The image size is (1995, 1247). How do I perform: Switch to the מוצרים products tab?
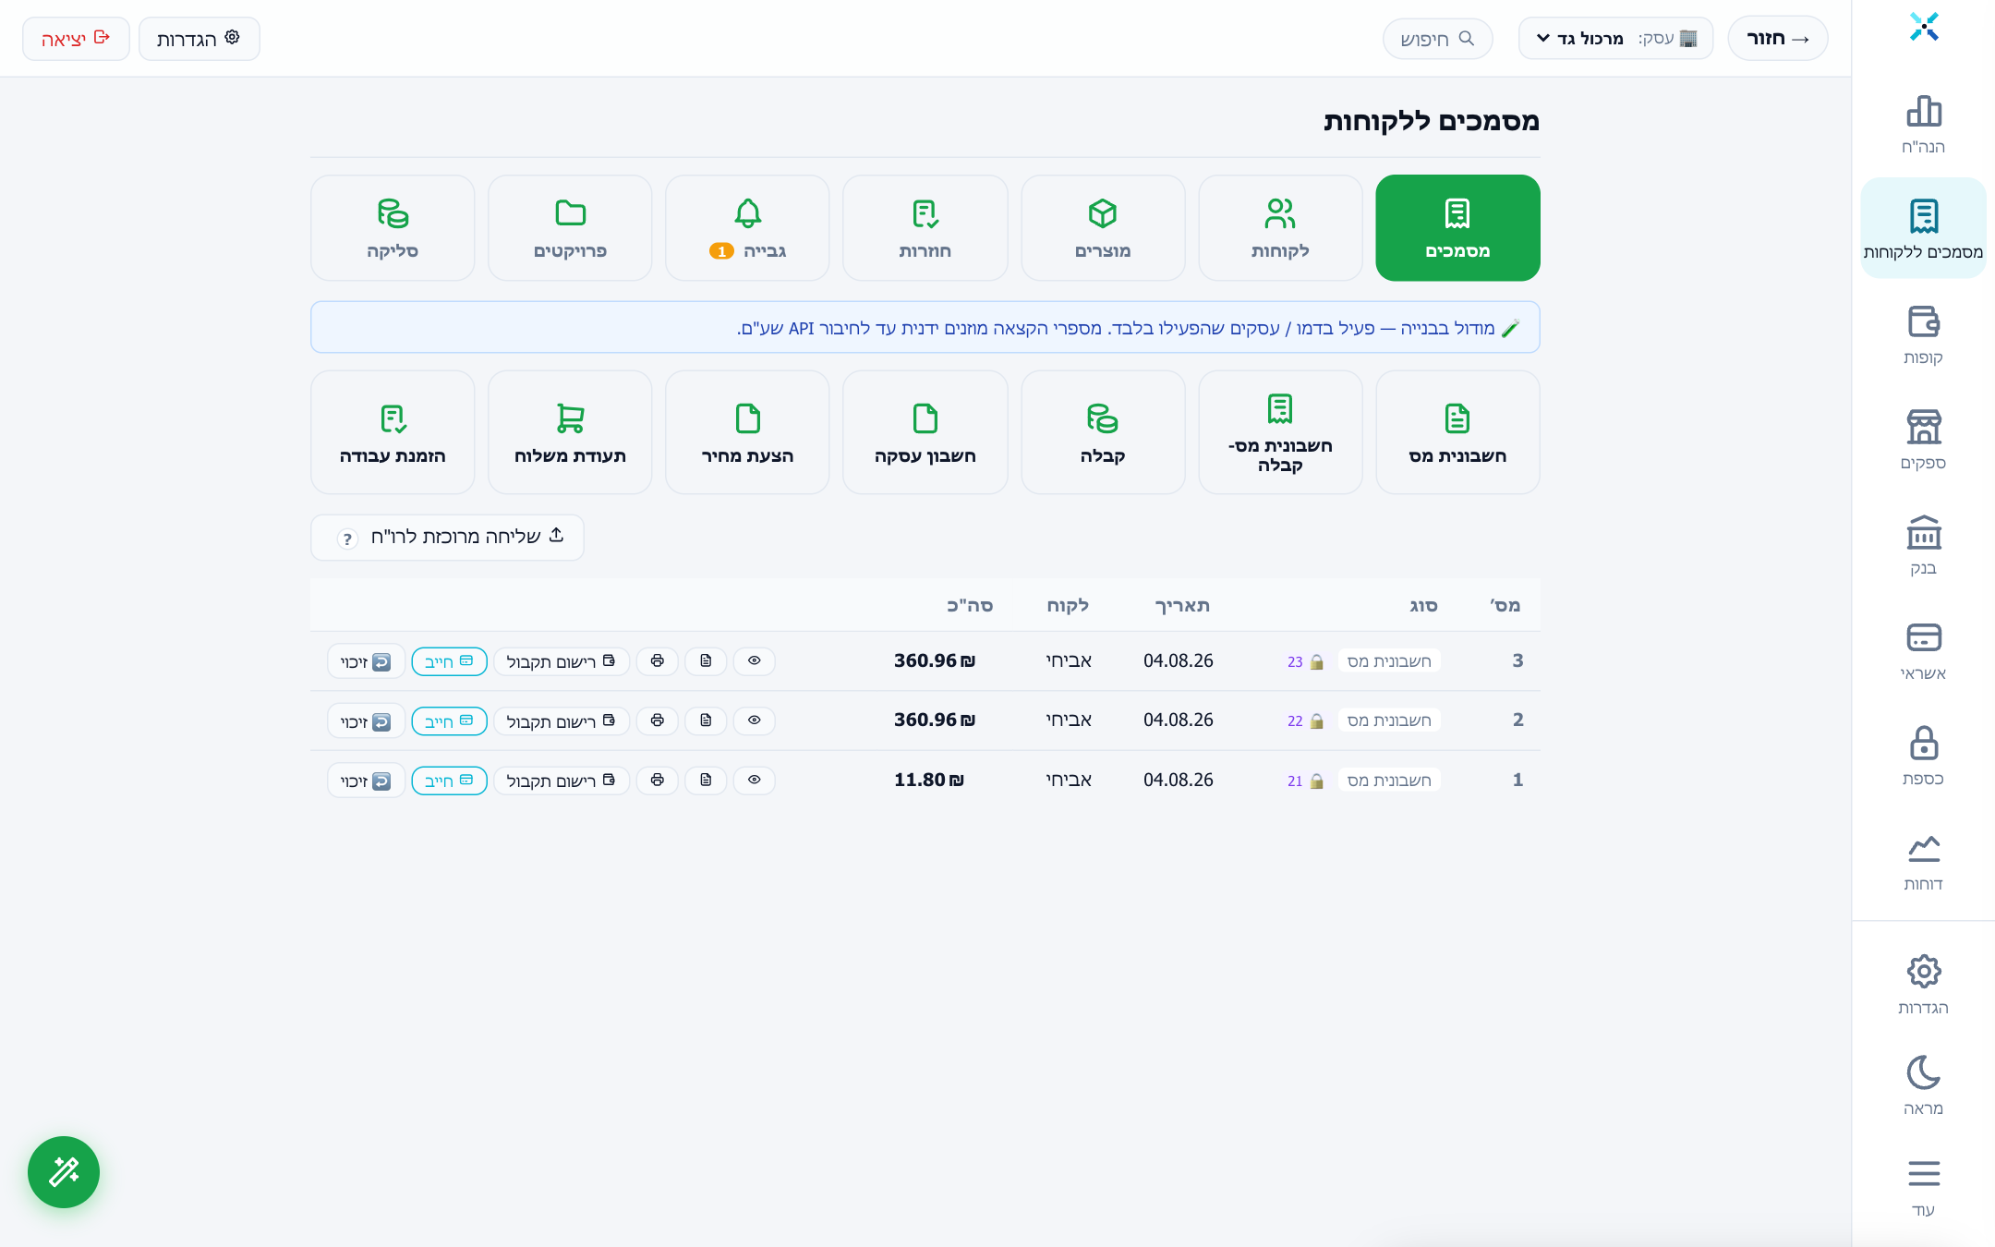tap(1103, 228)
